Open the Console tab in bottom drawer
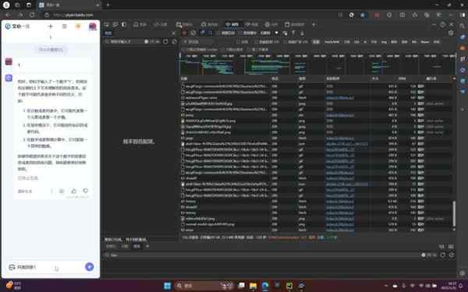 click(111, 246)
